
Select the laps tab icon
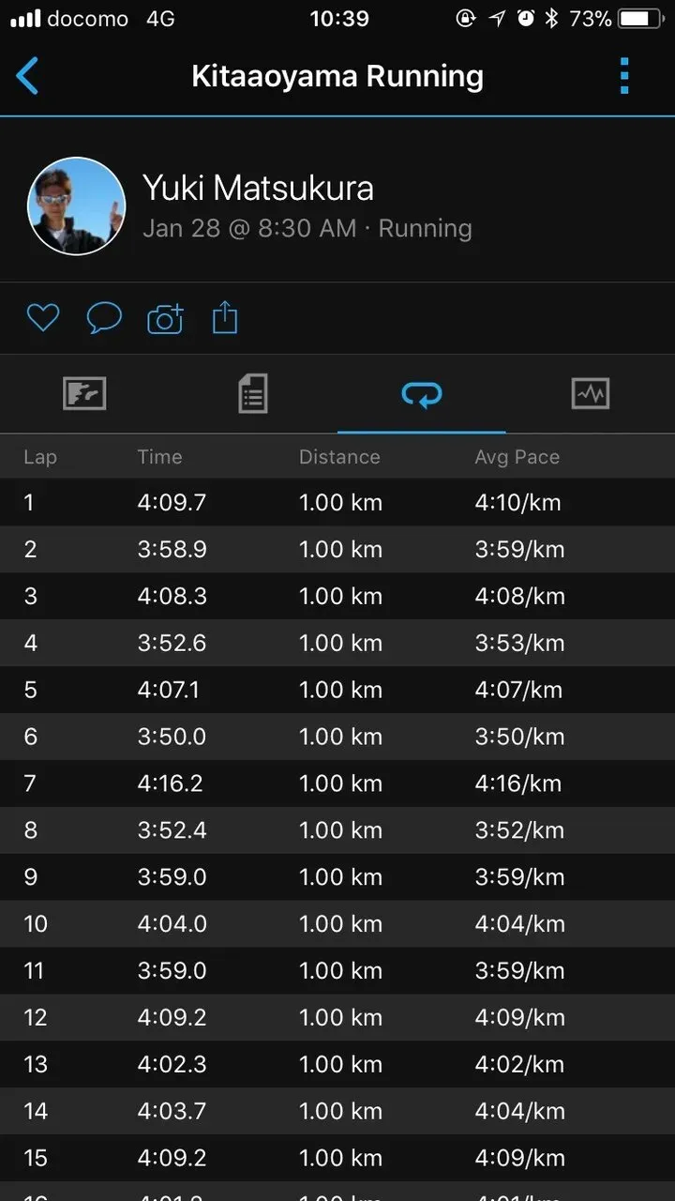click(422, 394)
